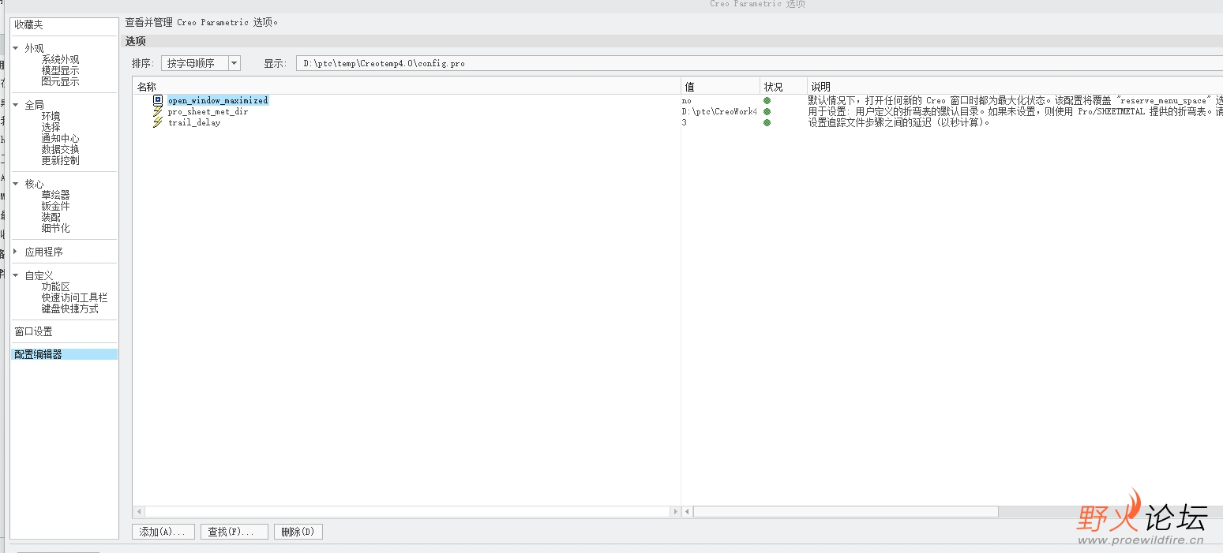Viewport: 1223px width, 553px height.
Task: Click green status dot for trail_delay
Action: (767, 123)
